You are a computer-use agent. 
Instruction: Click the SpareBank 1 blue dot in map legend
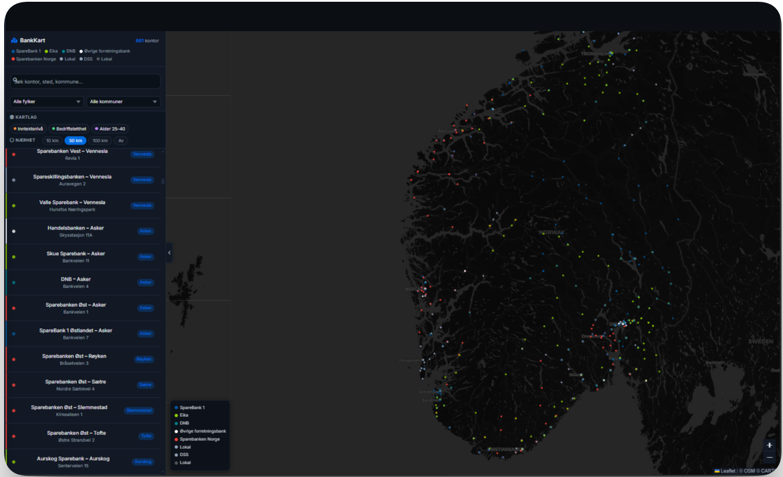click(176, 407)
